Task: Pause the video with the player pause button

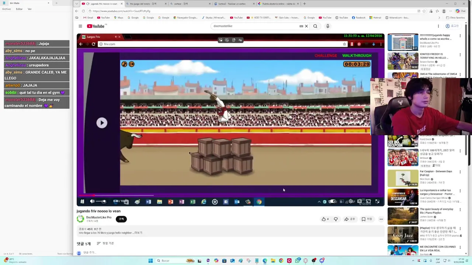Action: pos(82,201)
